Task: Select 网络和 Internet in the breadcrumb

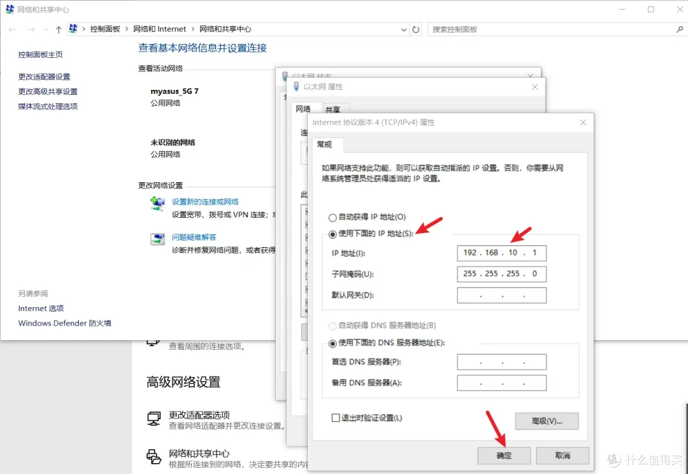Action: coord(160,29)
